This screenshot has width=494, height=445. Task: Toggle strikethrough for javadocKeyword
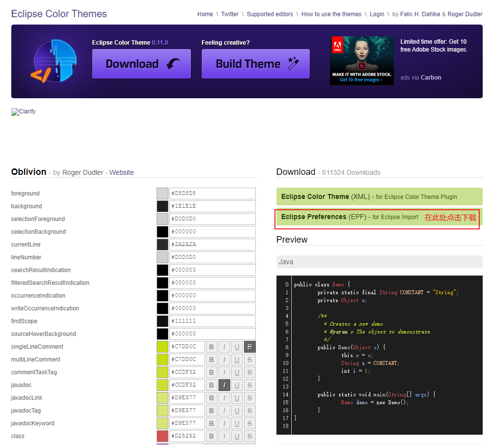(249, 423)
